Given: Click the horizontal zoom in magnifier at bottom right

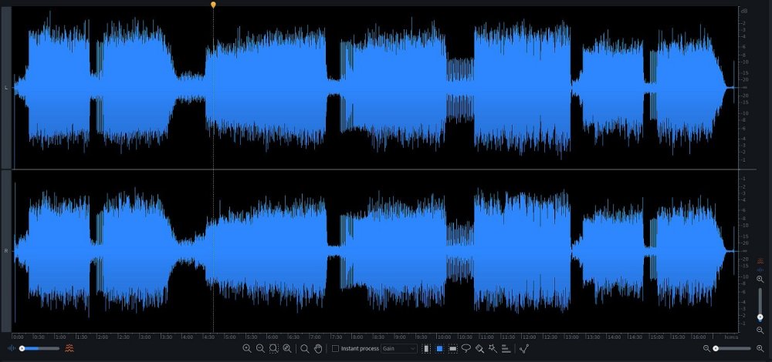Looking at the screenshot, I should click(x=760, y=349).
